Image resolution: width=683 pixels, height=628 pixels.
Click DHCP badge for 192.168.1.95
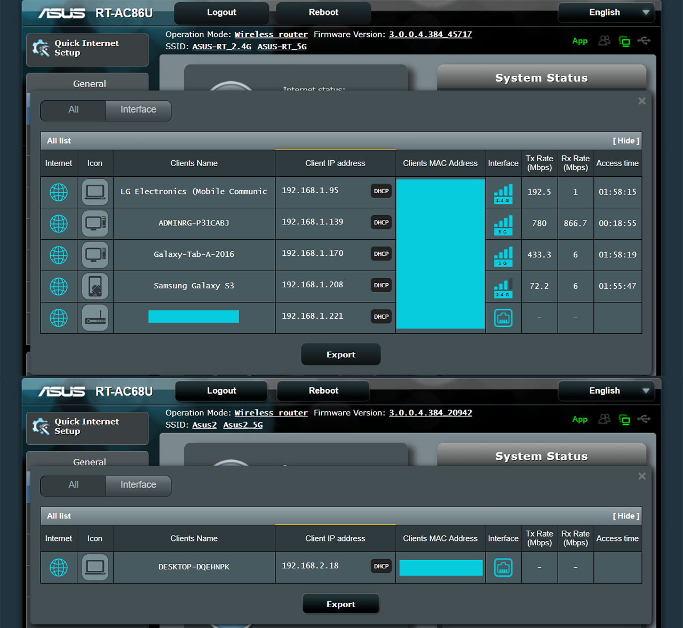coord(381,191)
